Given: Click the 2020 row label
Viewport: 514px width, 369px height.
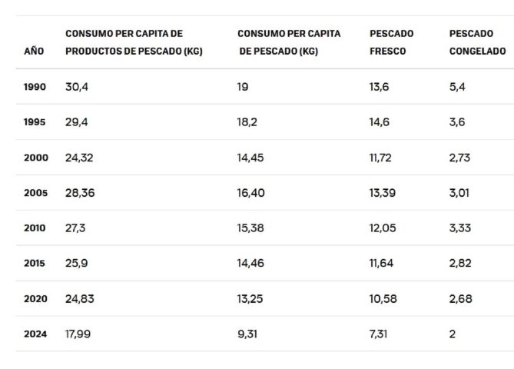Looking at the screenshot, I should pyautogui.click(x=35, y=299).
